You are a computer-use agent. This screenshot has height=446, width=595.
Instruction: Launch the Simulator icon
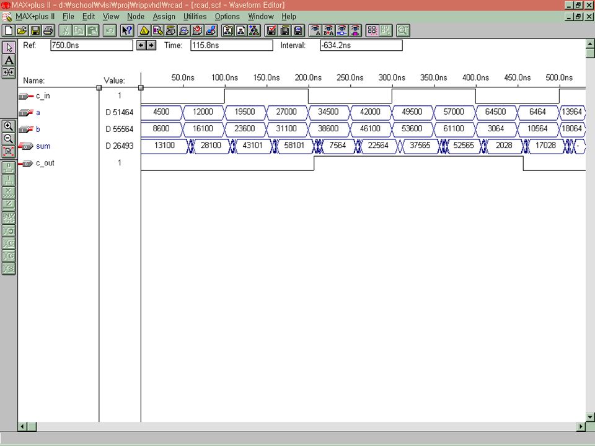(x=184, y=30)
